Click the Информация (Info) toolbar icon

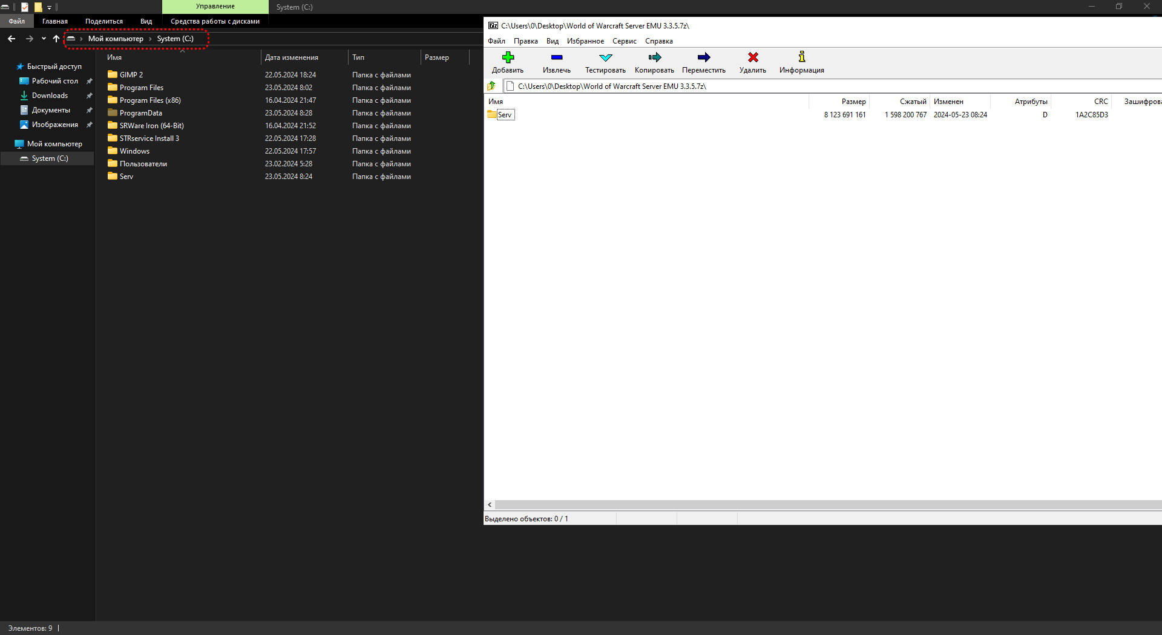(x=802, y=57)
